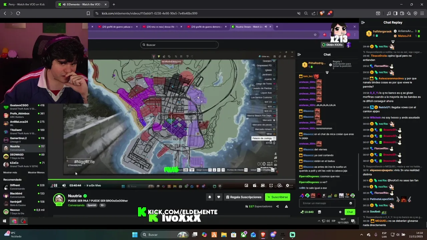Image resolution: width=427 pixels, height=240 pixels.
Task: Seek on the green player progress bar
Action: click(x=171, y=180)
